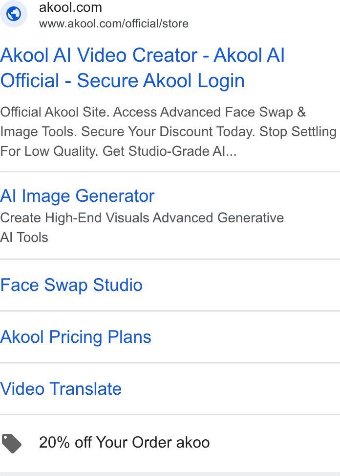Go to Akool Pricing Plans

[76, 337]
